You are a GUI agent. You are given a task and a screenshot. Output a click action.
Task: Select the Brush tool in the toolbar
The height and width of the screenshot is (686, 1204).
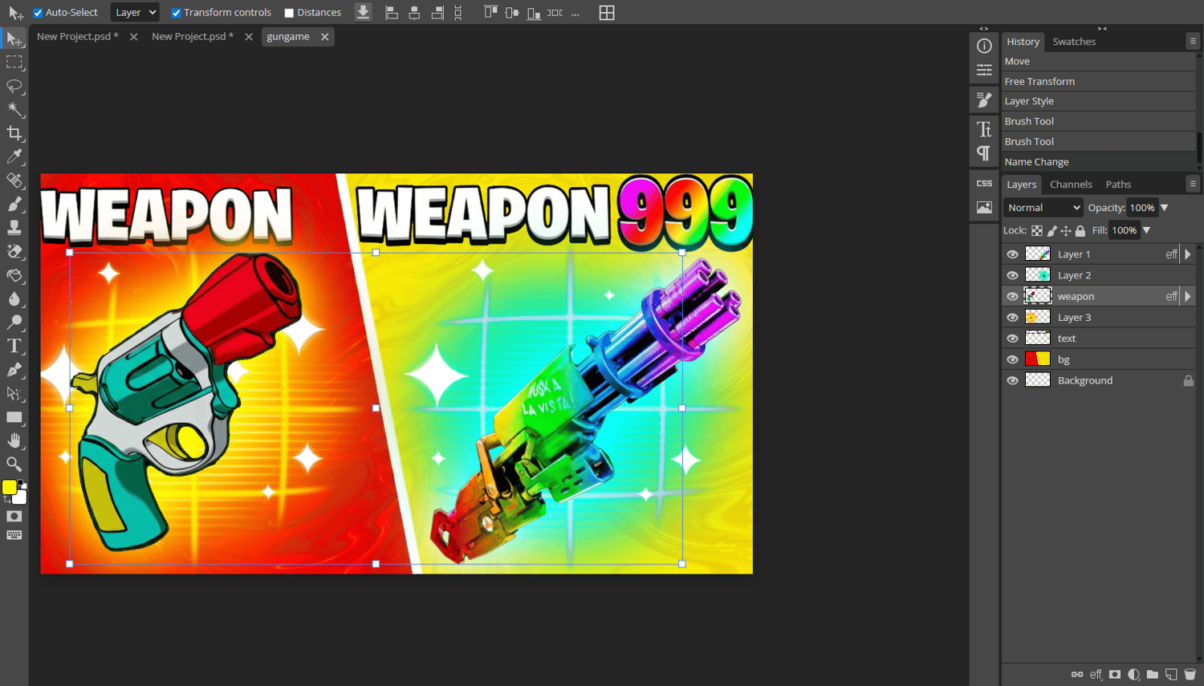click(x=14, y=204)
